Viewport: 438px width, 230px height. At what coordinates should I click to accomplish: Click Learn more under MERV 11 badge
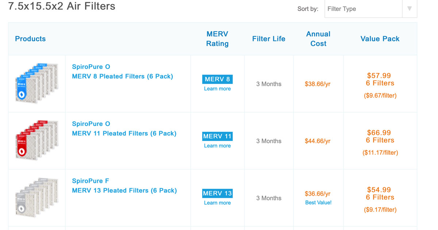point(217,146)
